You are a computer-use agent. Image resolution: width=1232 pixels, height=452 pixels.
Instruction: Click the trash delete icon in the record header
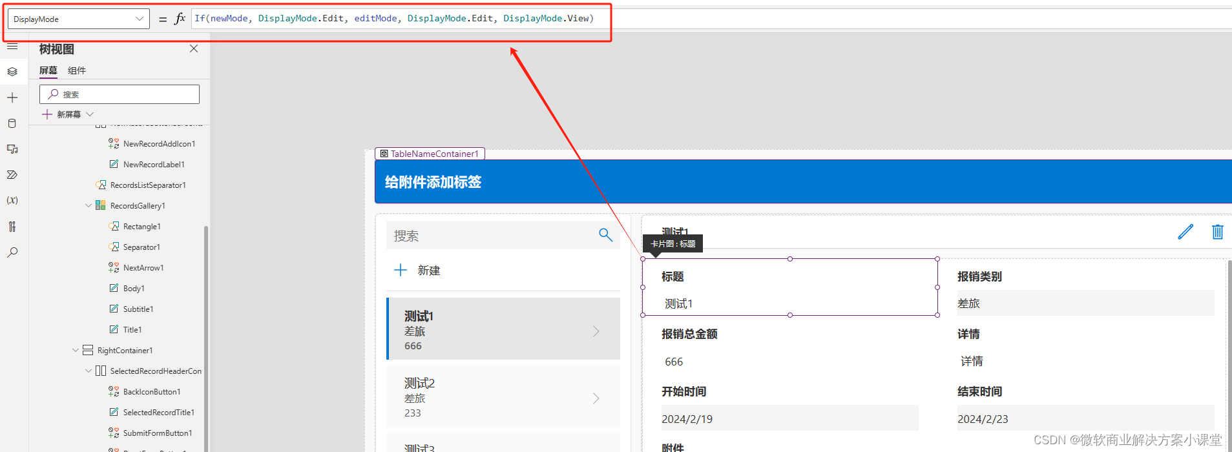pyautogui.click(x=1218, y=232)
